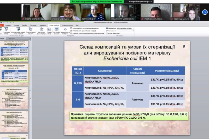Open the Insert ribbon tab

[x=16, y=25]
